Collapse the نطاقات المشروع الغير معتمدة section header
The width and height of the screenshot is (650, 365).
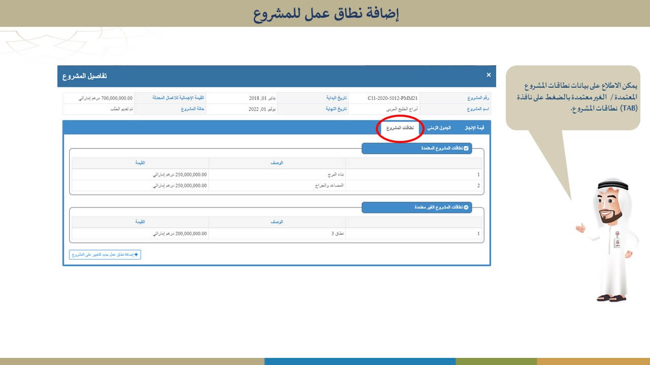tap(416, 207)
